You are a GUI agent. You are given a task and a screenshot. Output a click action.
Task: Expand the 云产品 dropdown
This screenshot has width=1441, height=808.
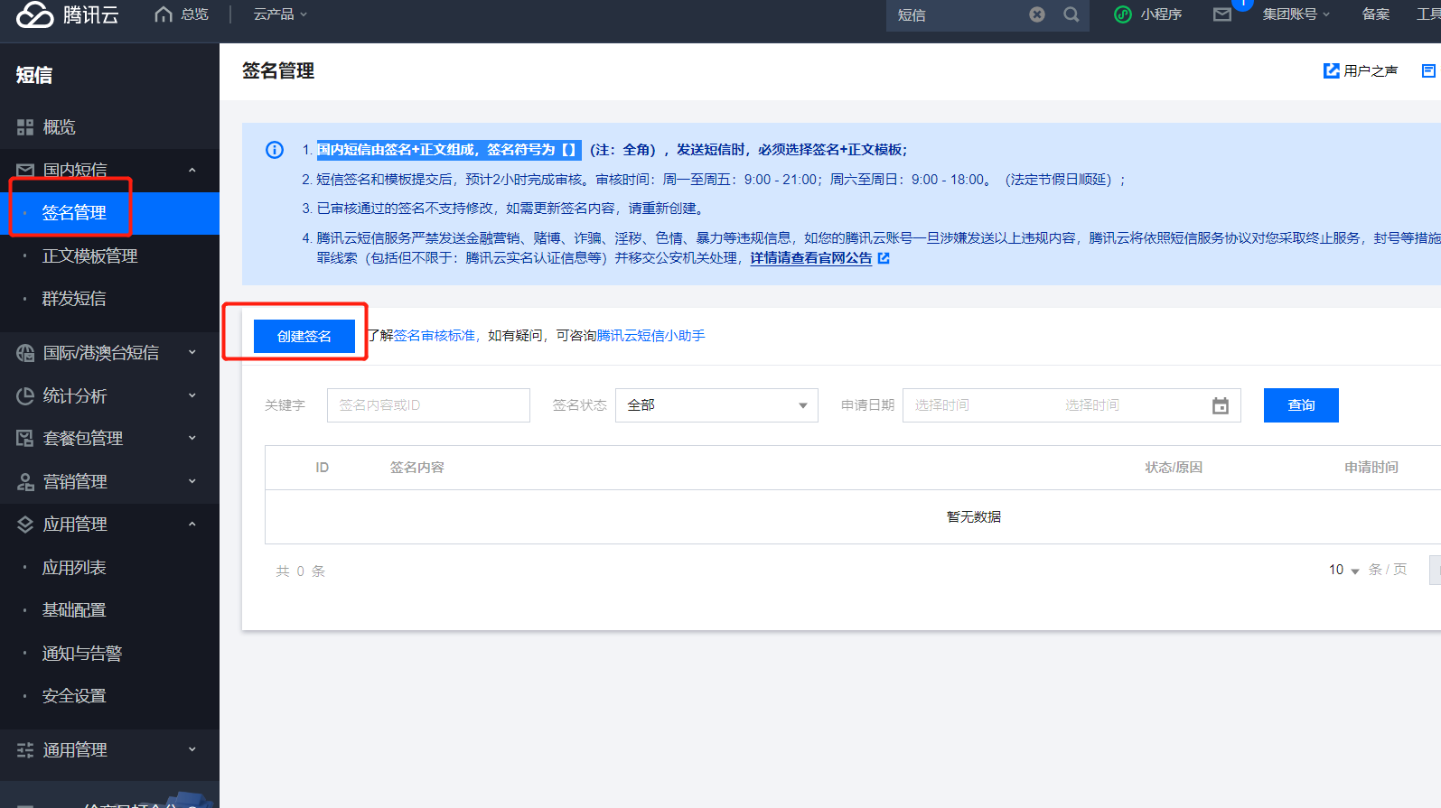point(280,14)
